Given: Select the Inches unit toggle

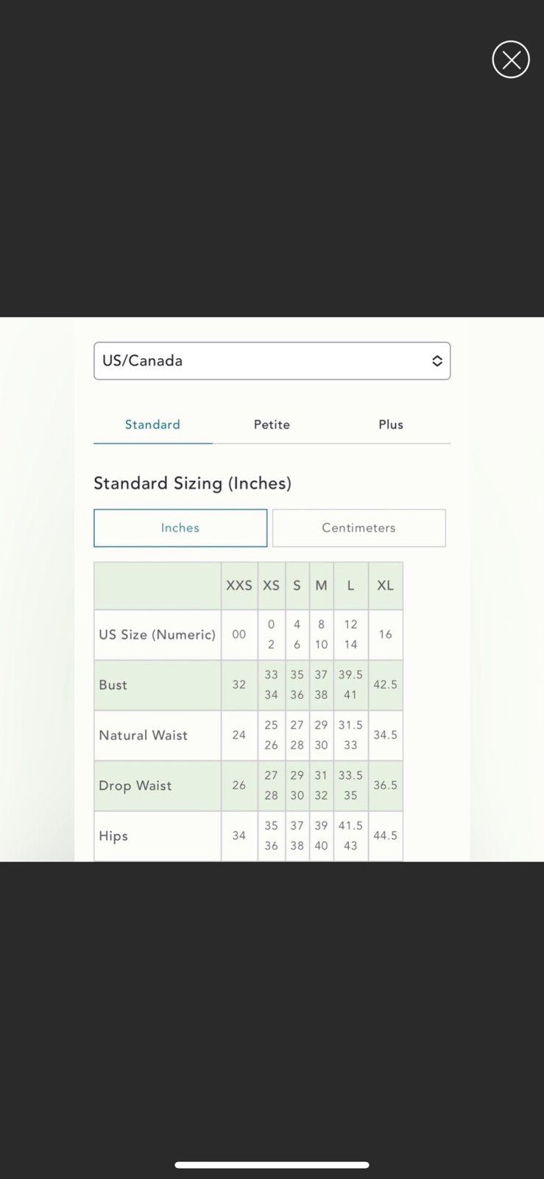Looking at the screenshot, I should [180, 528].
